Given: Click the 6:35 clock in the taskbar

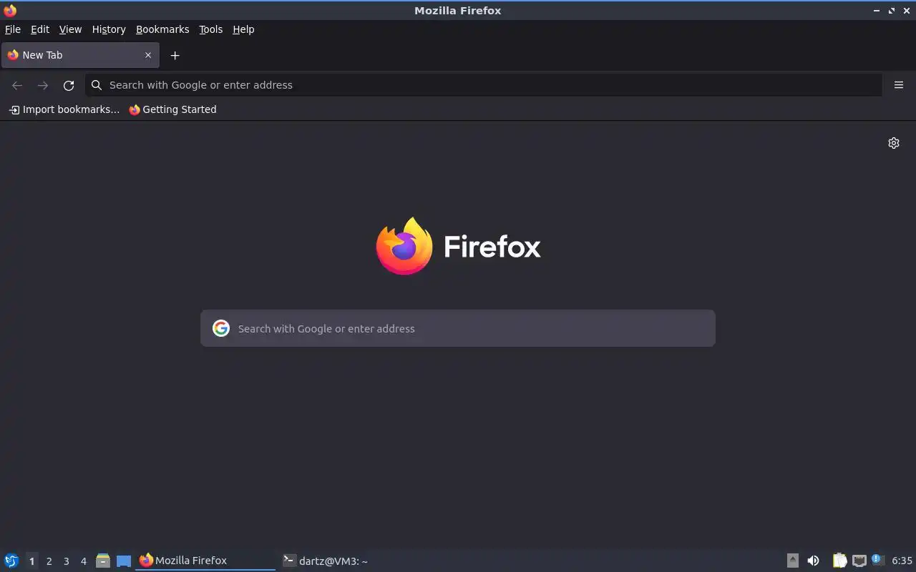Looking at the screenshot, I should pos(902,561).
